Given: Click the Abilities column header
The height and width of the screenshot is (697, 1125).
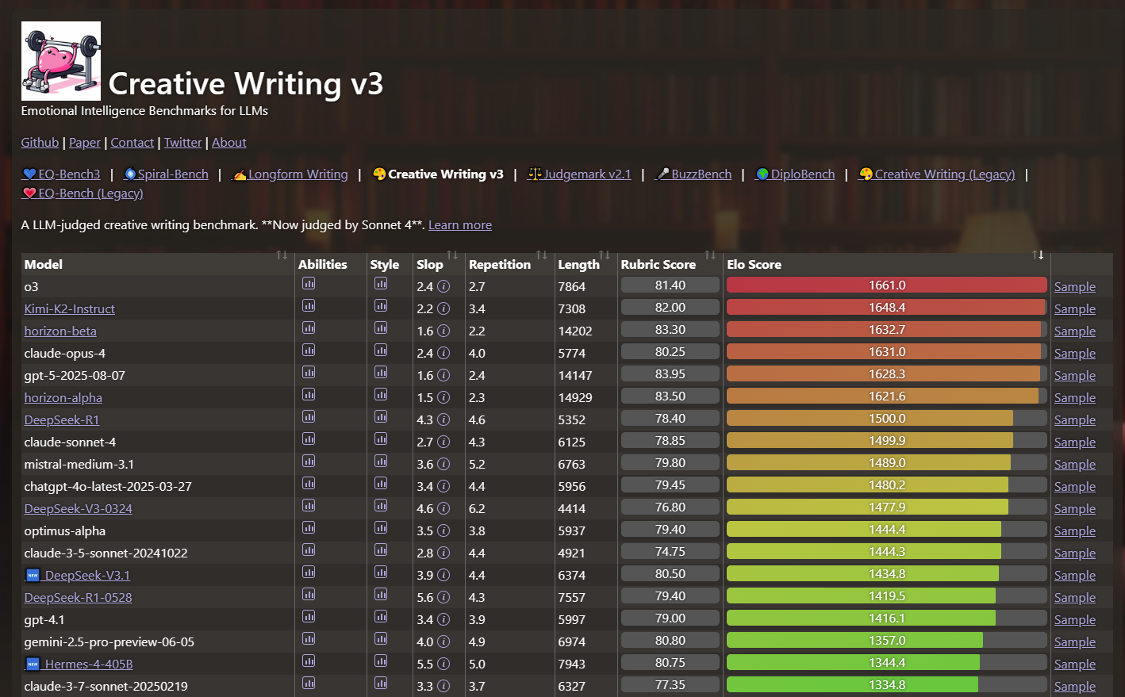Looking at the screenshot, I should click(323, 265).
